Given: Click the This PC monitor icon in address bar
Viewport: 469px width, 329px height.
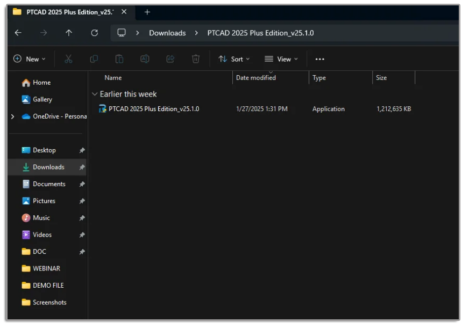Looking at the screenshot, I should pos(122,33).
